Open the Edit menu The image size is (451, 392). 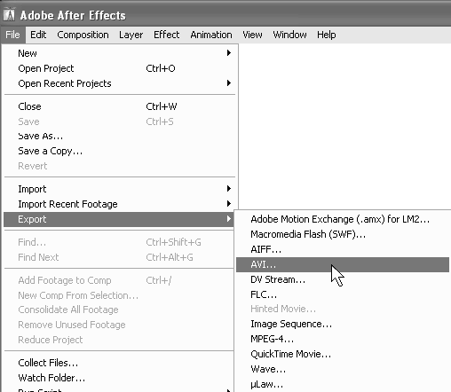[x=38, y=35]
